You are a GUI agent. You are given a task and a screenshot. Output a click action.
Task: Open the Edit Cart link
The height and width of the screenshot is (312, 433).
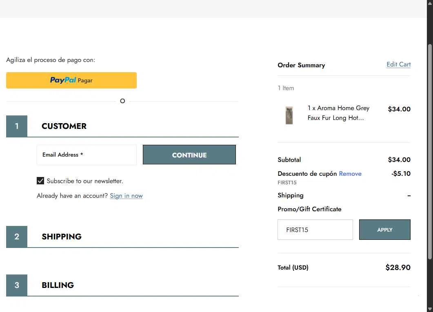398,64
